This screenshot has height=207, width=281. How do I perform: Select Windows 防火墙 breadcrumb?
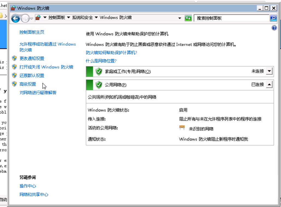[116, 18]
